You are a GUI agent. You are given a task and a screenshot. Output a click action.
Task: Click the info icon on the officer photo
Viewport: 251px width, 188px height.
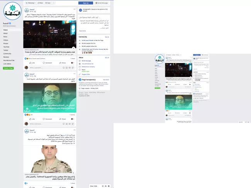[73, 173]
